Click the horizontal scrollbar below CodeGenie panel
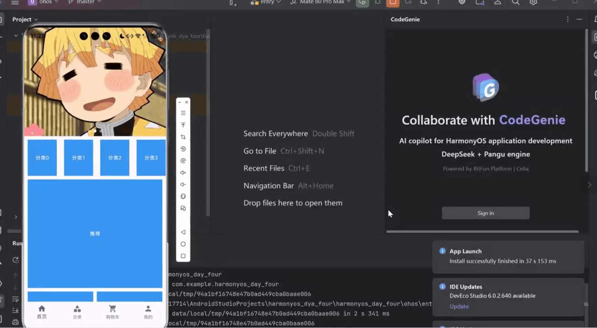The width and height of the screenshot is (597, 328). click(x=482, y=232)
